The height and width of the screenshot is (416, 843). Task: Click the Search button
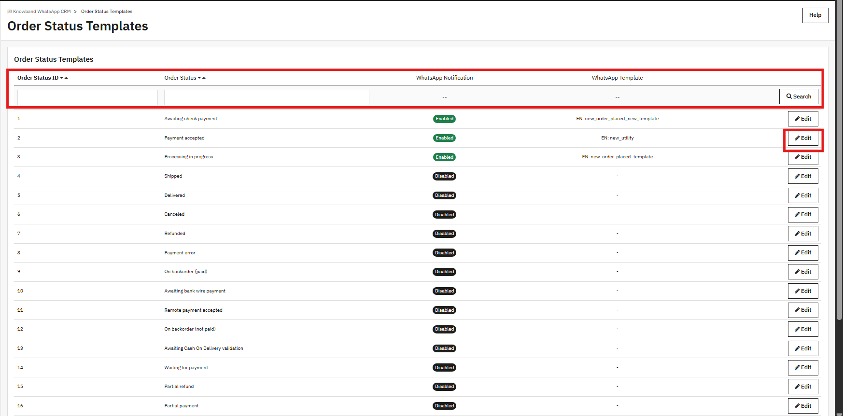(799, 97)
